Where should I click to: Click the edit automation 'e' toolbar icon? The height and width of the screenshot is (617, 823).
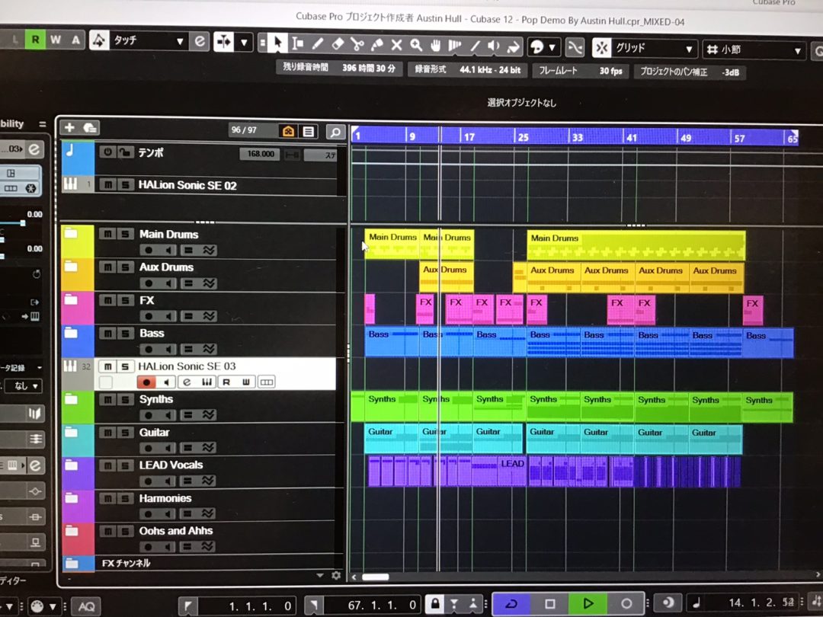tap(200, 41)
